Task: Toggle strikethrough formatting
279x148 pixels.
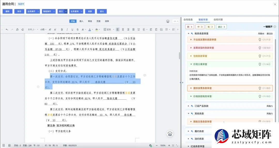Action: (x=78, y=29)
